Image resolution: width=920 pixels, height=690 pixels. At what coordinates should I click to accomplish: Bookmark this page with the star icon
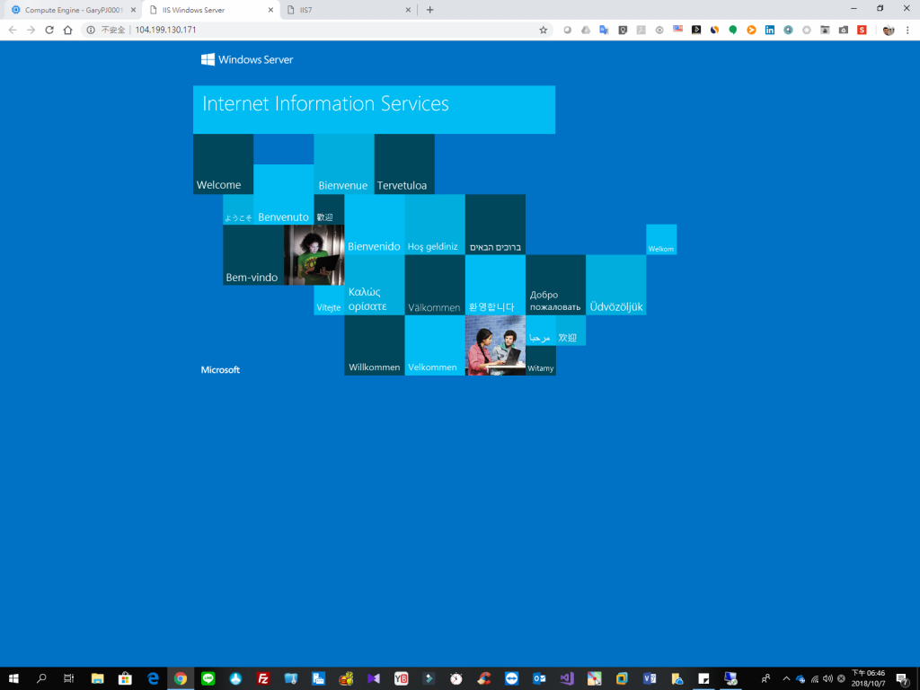tap(544, 30)
